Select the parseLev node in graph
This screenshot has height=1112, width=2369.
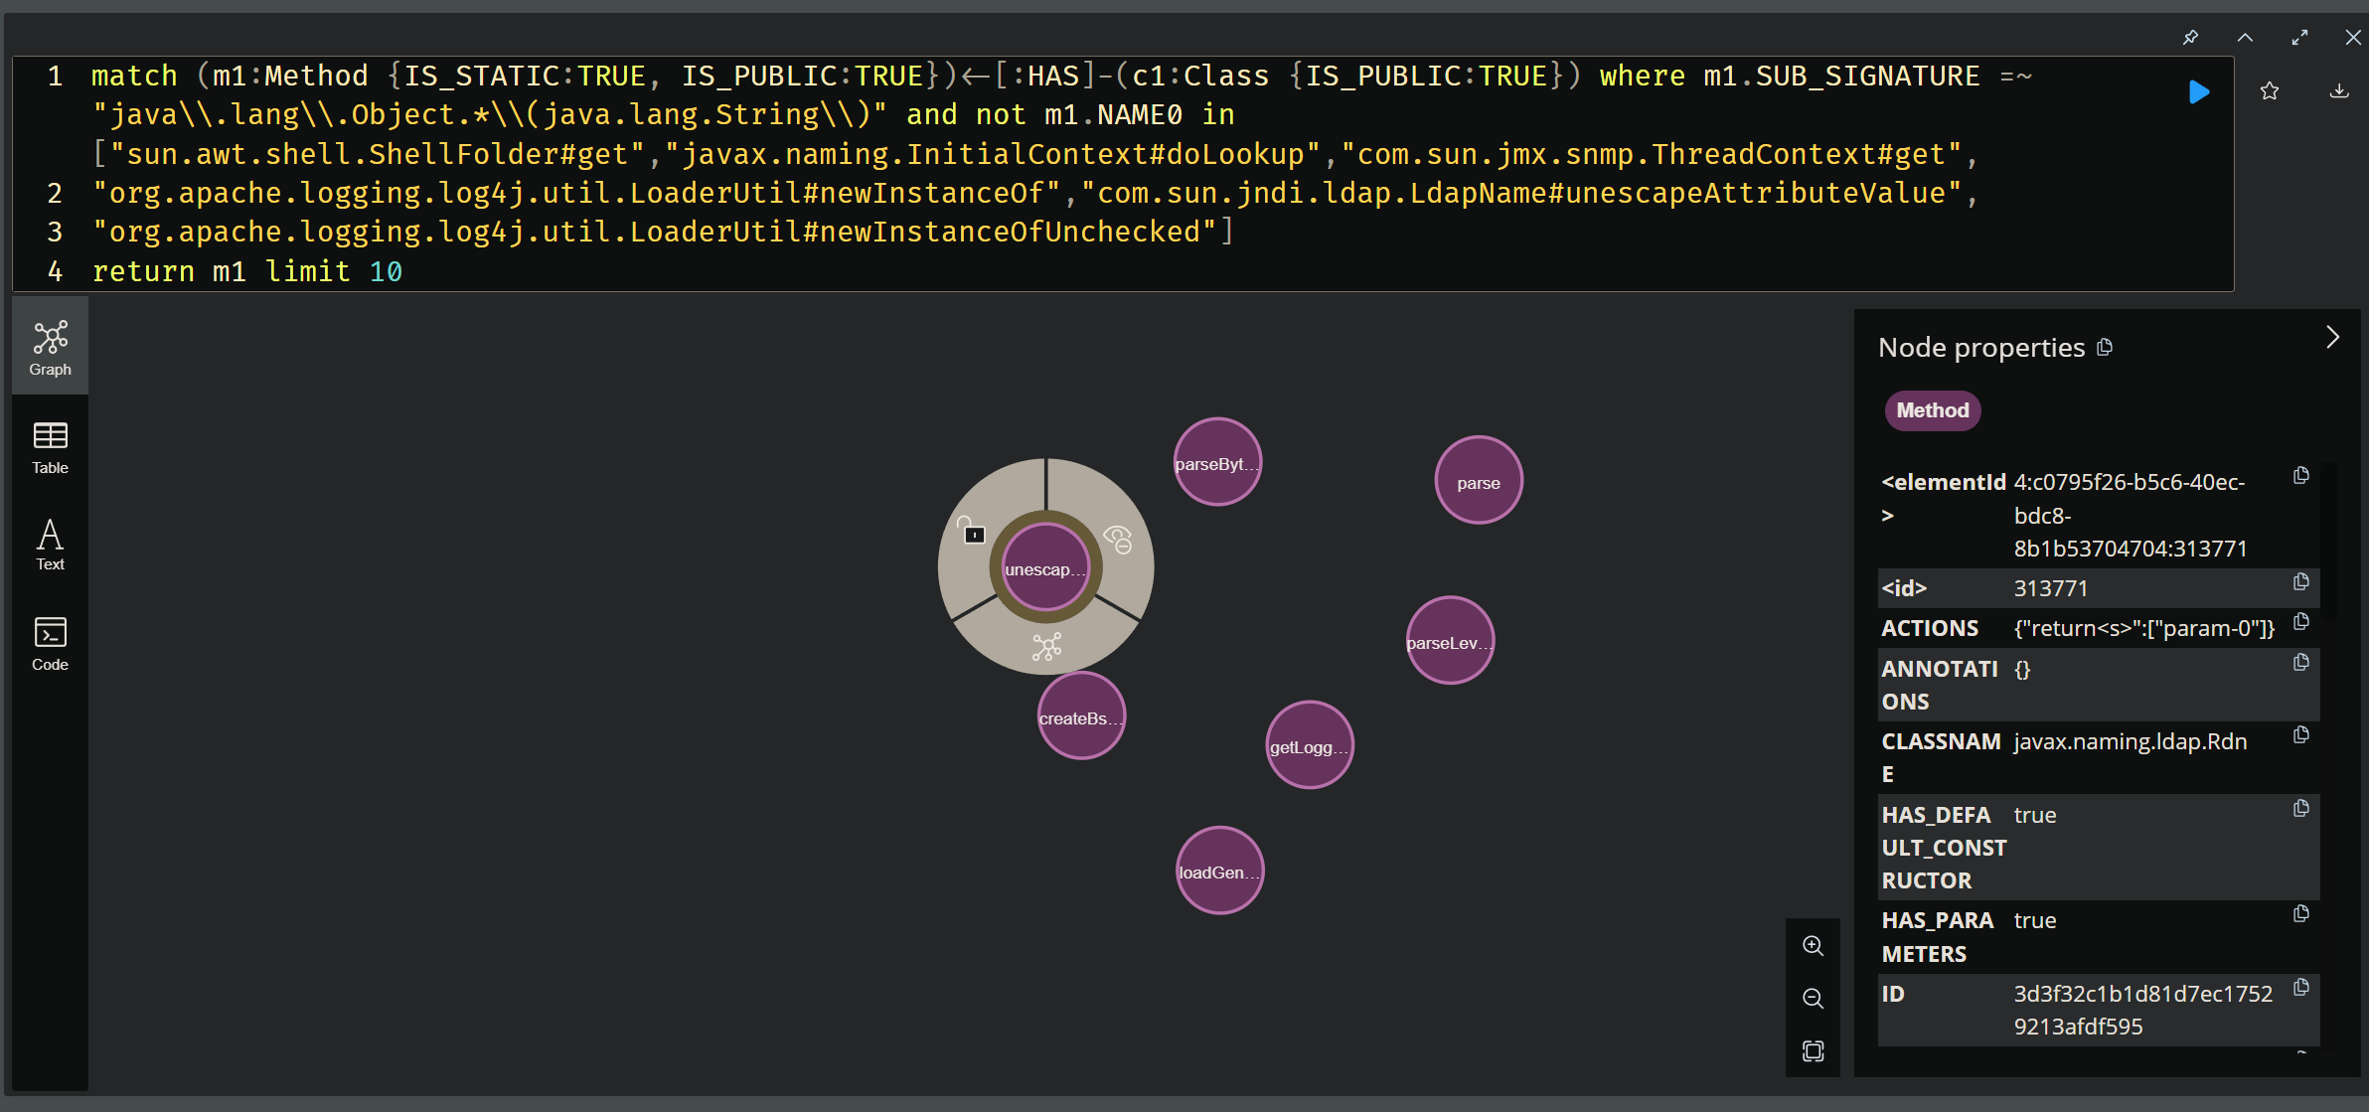(x=1450, y=641)
